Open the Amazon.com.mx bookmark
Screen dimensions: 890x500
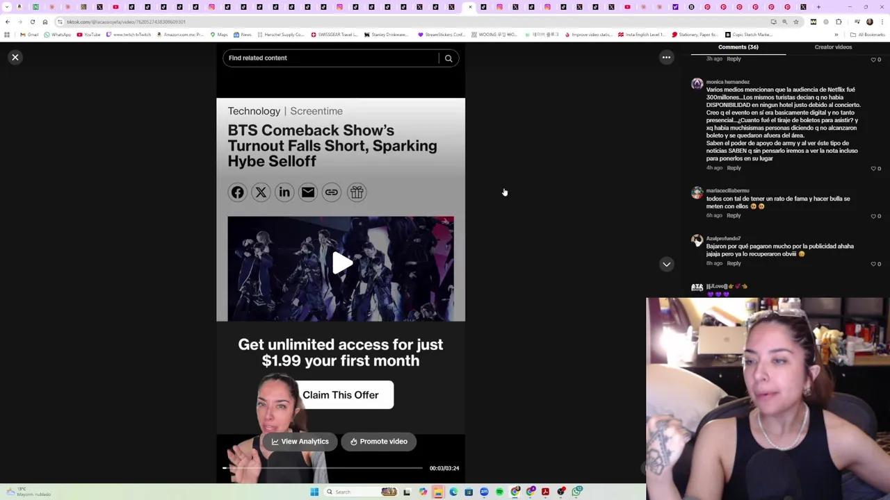coord(180,35)
